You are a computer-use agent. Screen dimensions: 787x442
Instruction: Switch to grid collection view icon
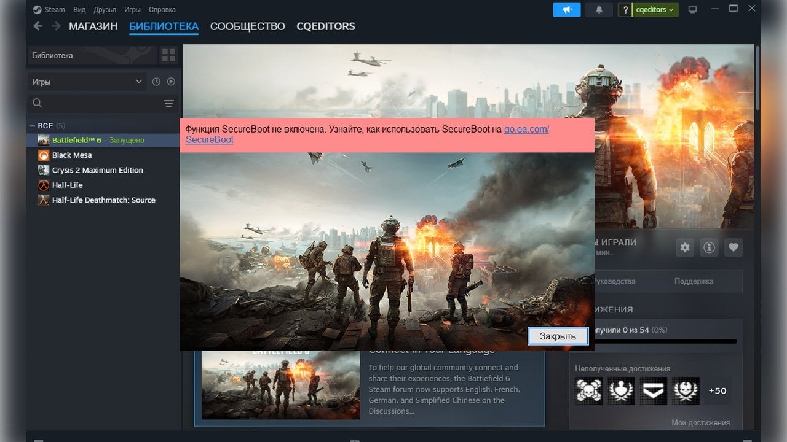pos(168,56)
